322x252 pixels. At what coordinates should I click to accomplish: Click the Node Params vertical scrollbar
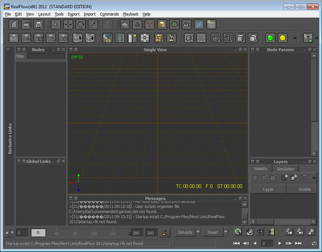click(x=314, y=104)
